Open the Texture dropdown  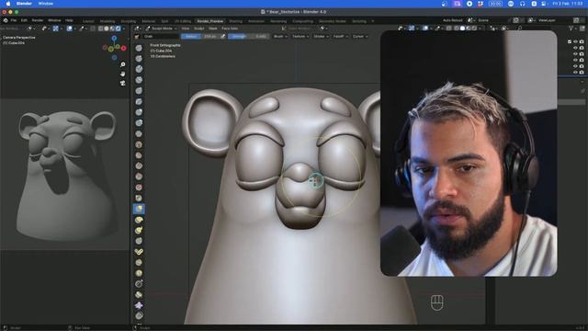[x=300, y=37]
